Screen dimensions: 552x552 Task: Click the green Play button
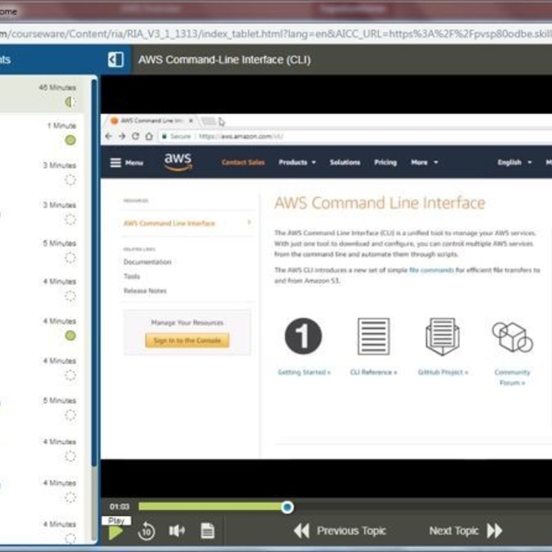[x=116, y=532]
